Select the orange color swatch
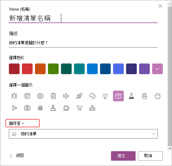This screenshot has height=166, width=172. (40, 69)
